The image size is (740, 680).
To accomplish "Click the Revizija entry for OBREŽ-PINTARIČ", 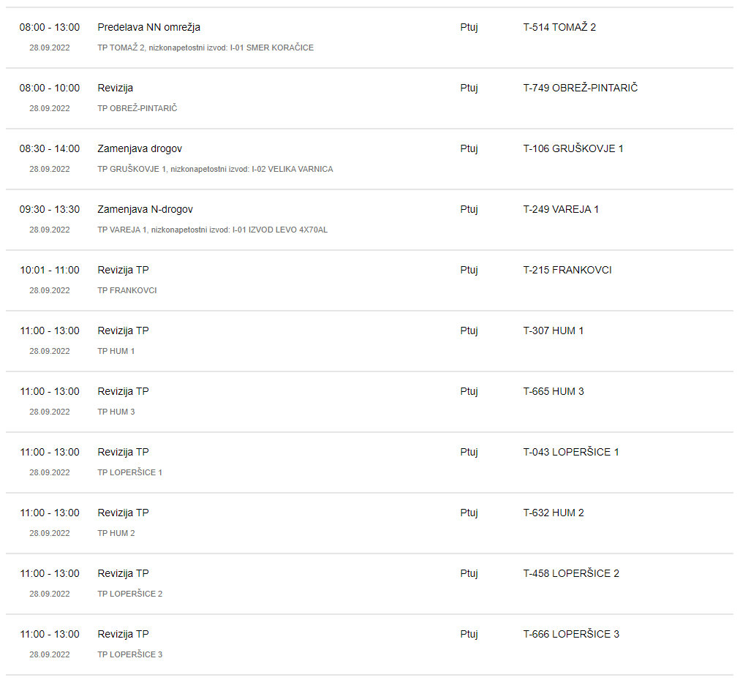I will pyautogui.click(x=115, y=88).
